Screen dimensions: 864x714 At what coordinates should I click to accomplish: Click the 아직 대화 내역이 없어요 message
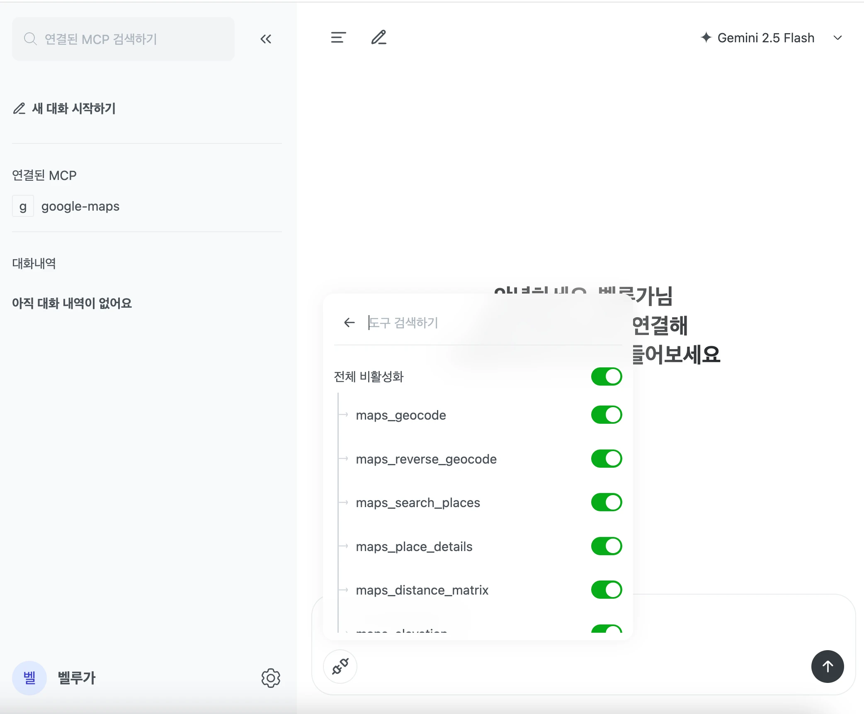72,303
